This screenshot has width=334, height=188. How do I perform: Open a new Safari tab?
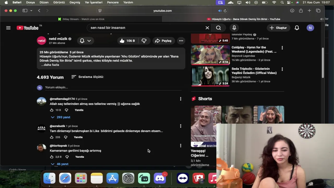(x=309, y=11)
